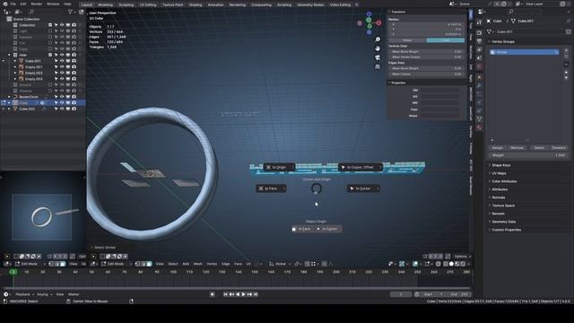Toggle the Collection exclude checkbox in outliner
The height and width of the screenshot is (323, 574).
point(50,25)
